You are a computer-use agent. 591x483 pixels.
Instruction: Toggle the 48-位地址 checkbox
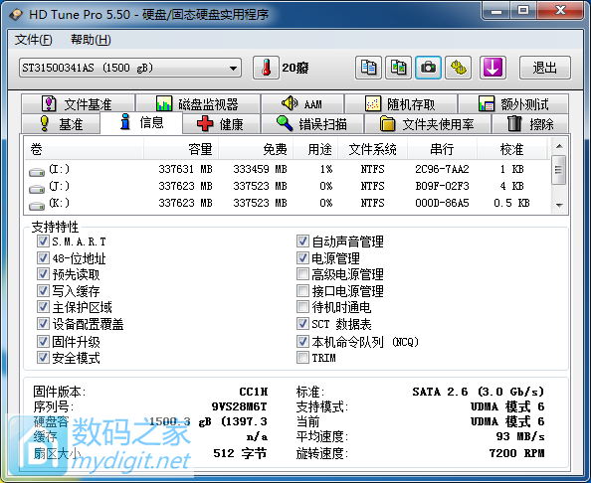(x=43, y=257)
